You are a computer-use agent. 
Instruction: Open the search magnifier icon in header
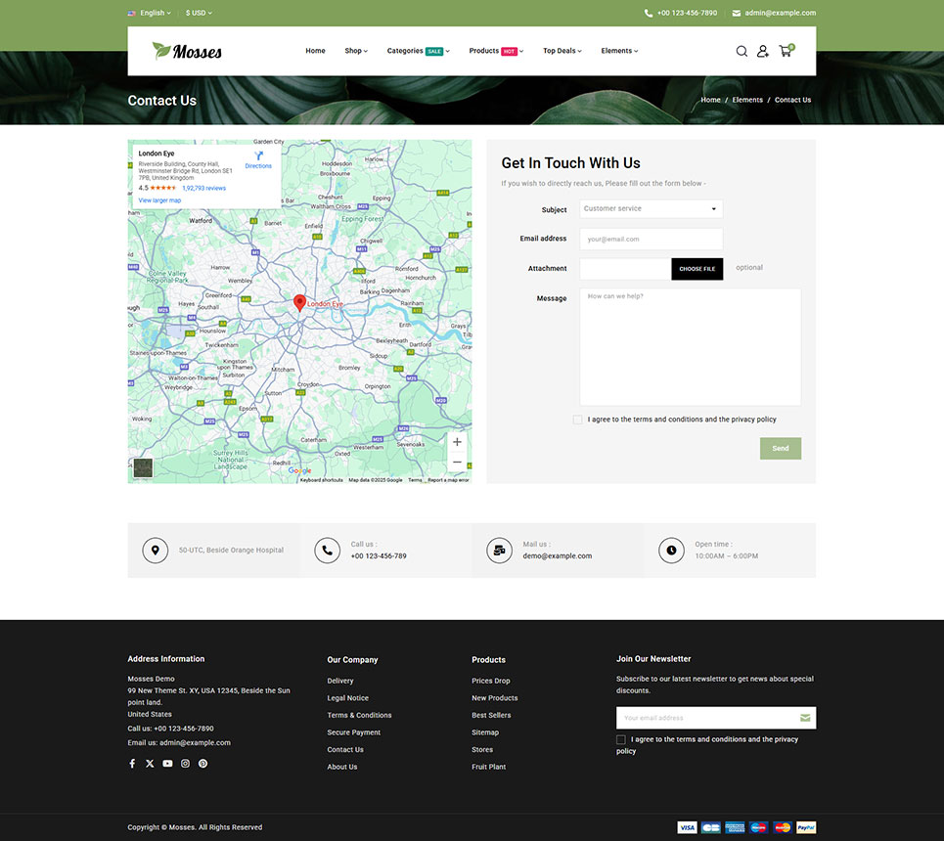click(742, 51)
